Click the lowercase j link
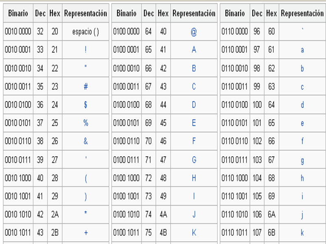Image resolution: width=326 pixels, height=244 pixels. tap(302, 215)
